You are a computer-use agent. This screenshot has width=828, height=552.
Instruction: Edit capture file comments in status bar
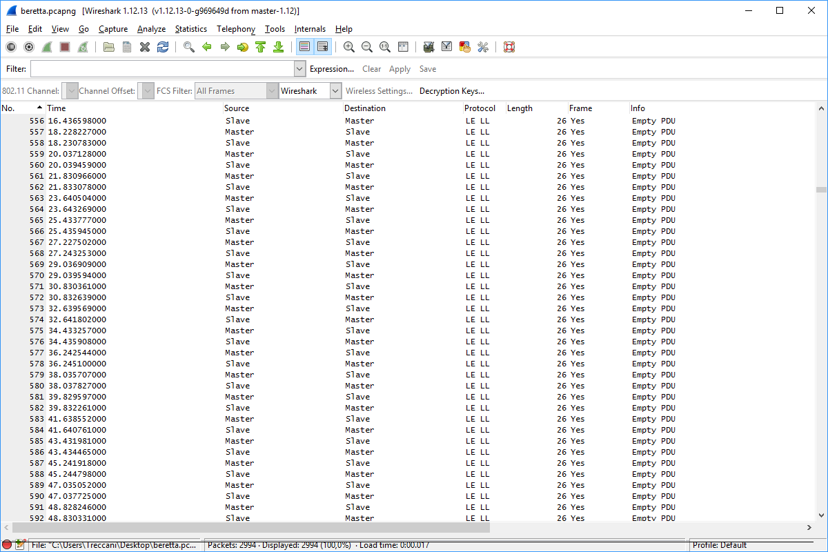click(x=20, y=545)
